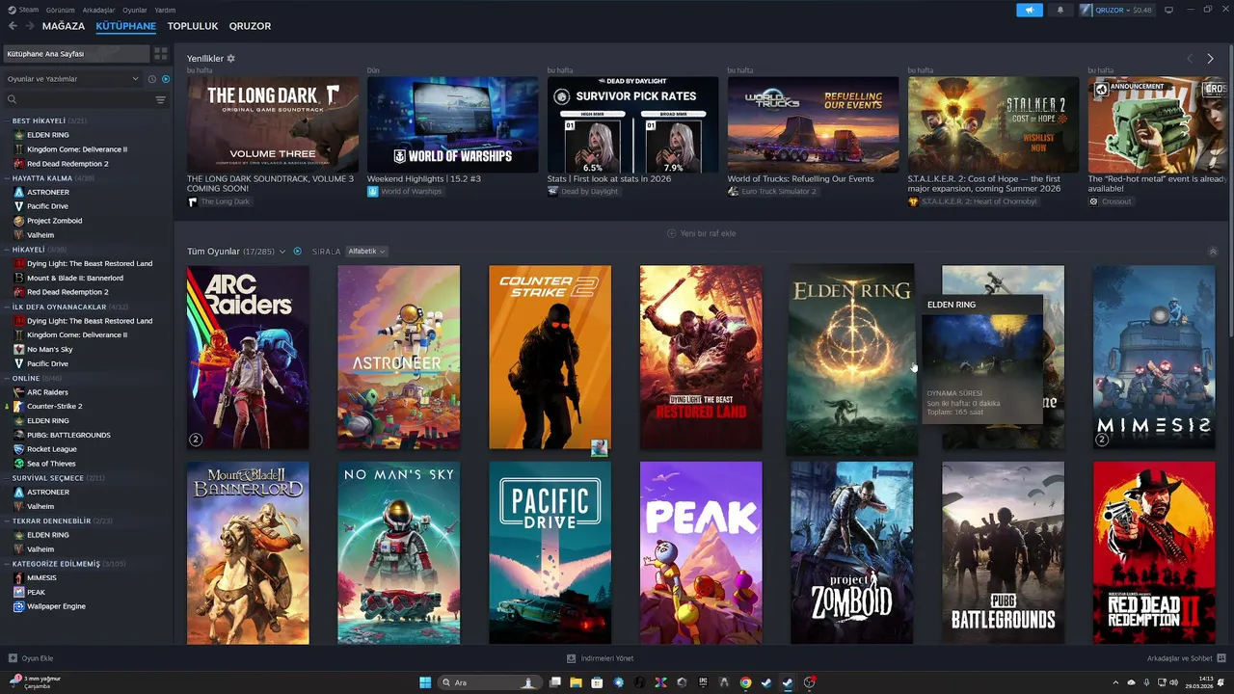
Task: Open Arkadaşlar ve Sohbet
Action: [1185, 658]
